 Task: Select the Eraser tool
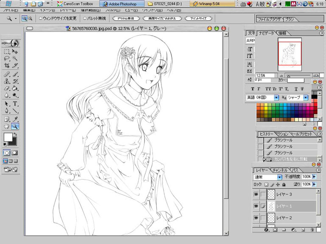pyautogui.click(x=7, y=88)
